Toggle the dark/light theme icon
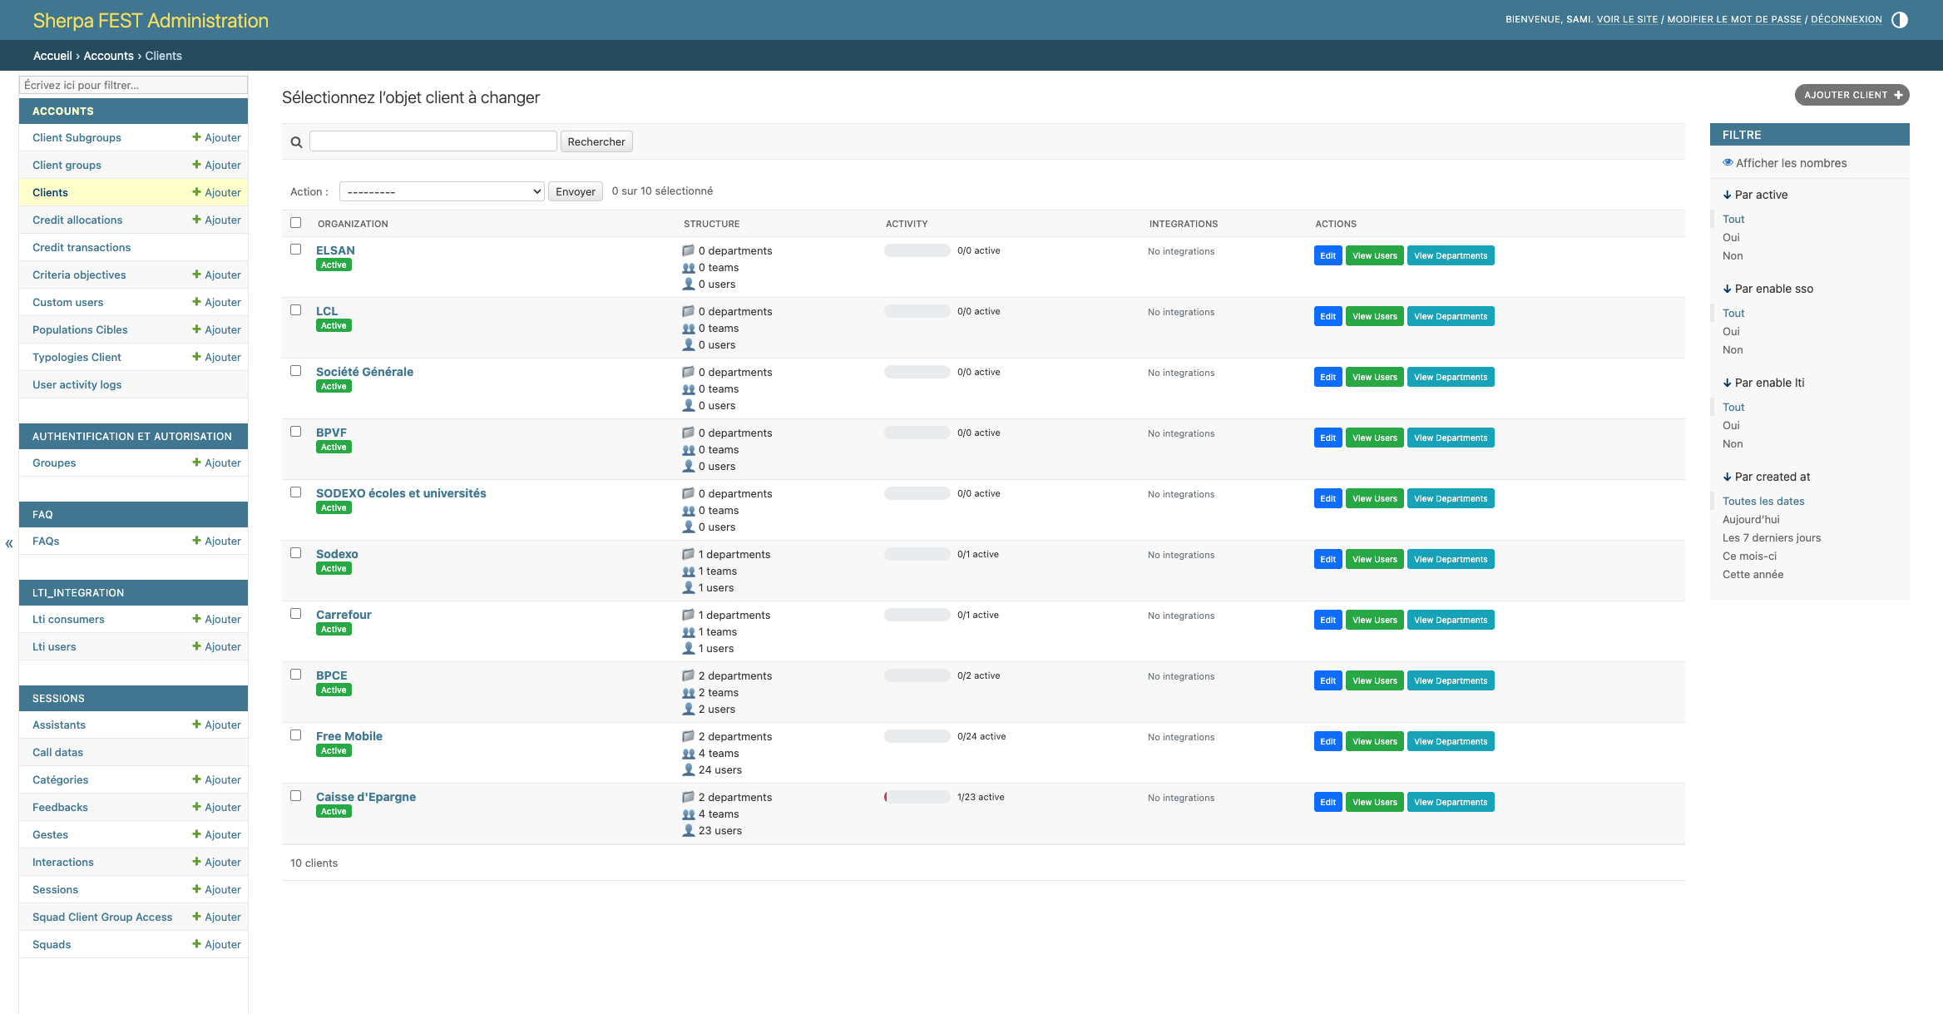This screenshot has width=1943, height=1014. point(1900,20)
